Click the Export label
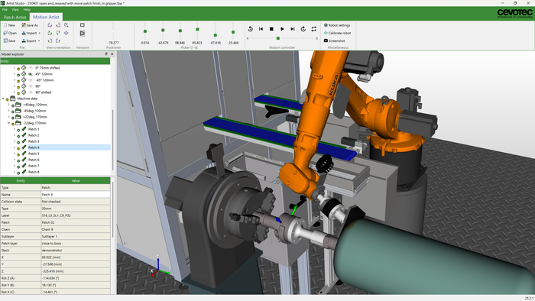Screen dimensions: 535x301 [x=31, y=41]
